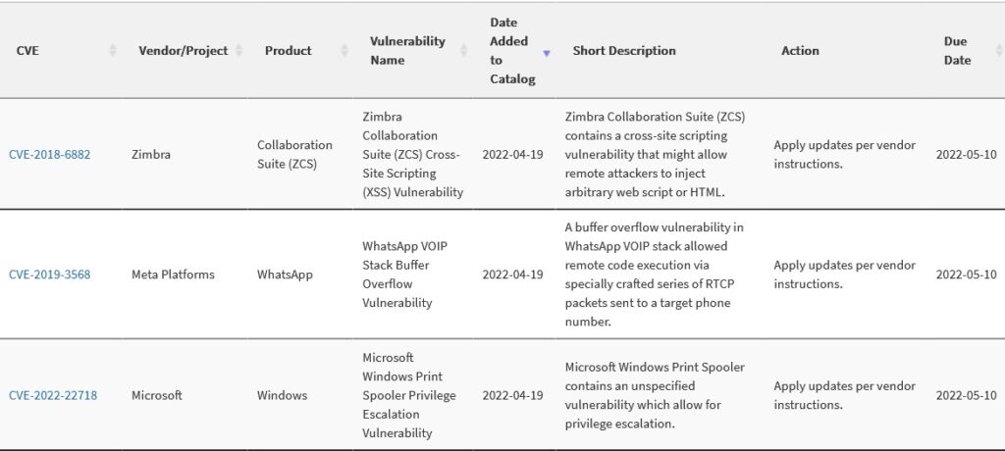
Task: Click the Zimbra vendor cell
Action: click(x=151, y=154)
